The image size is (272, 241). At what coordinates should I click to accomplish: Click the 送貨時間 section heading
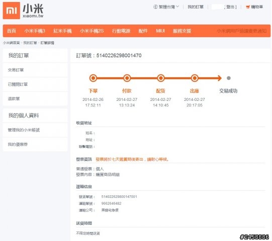(84, 223)
